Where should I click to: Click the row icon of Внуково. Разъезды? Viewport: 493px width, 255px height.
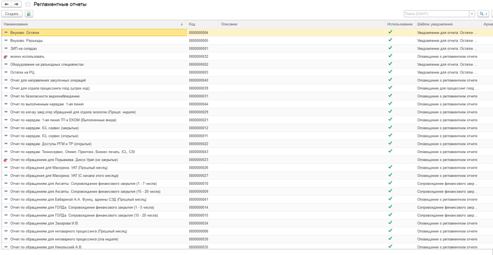click(x=6, y=41)
